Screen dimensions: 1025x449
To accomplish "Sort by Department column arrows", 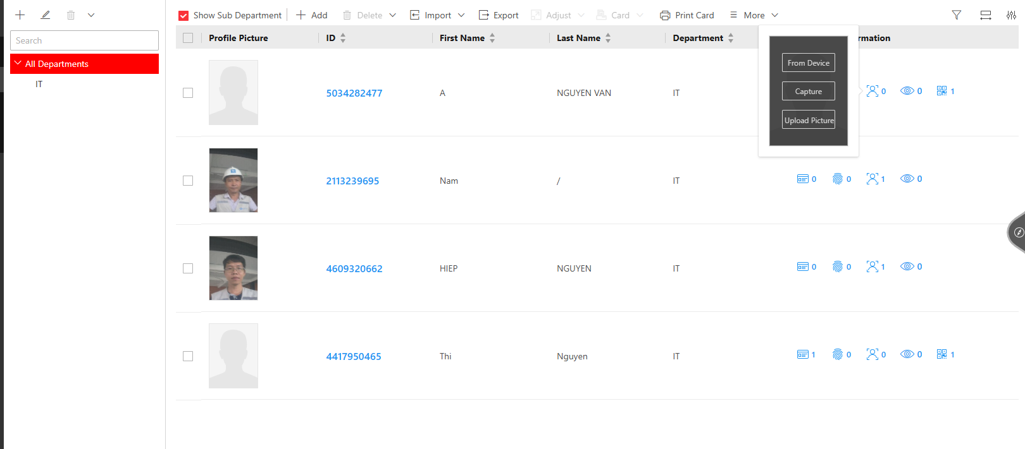I will 731,38.
